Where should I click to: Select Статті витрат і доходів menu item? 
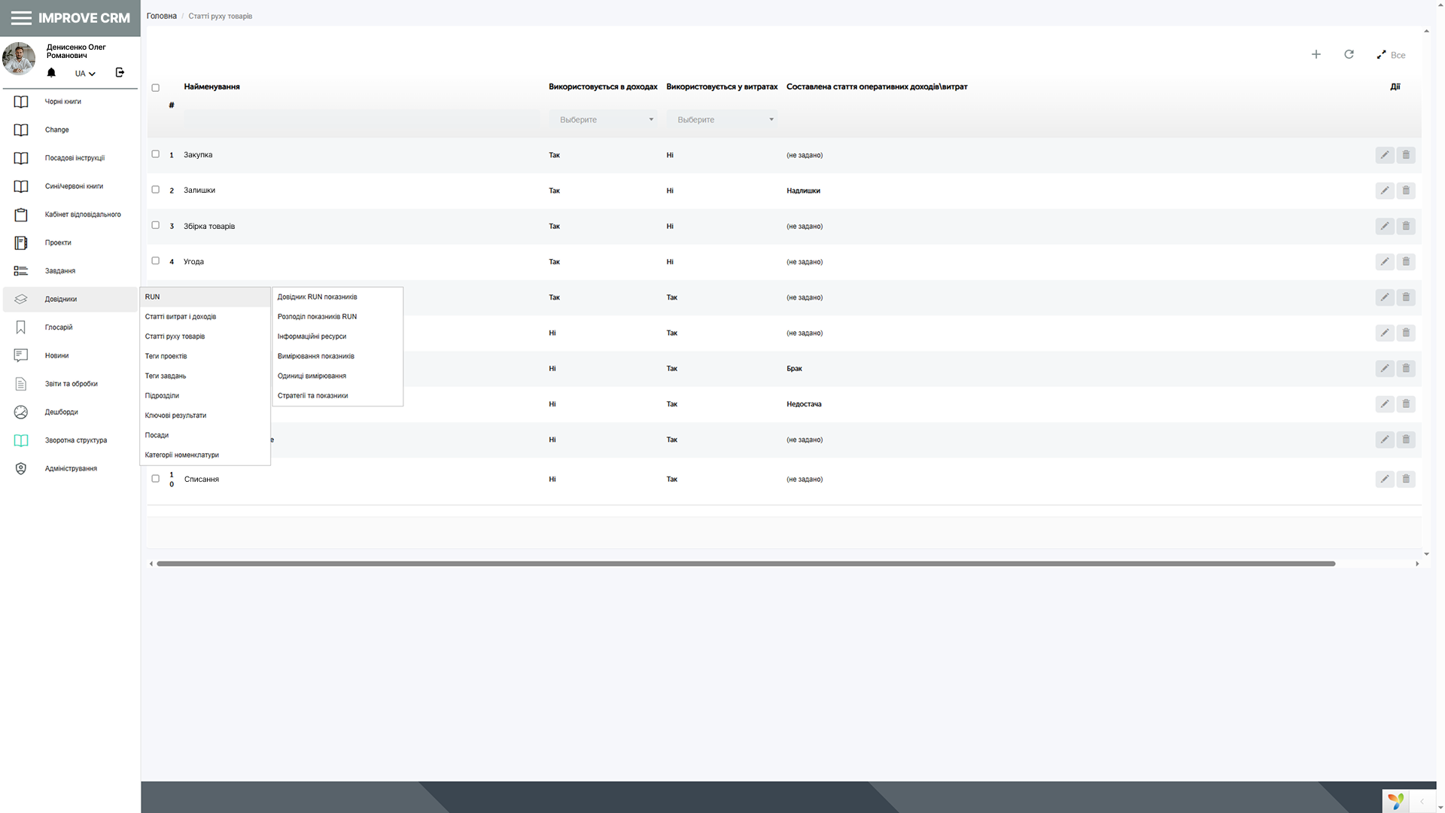[181, 317]
